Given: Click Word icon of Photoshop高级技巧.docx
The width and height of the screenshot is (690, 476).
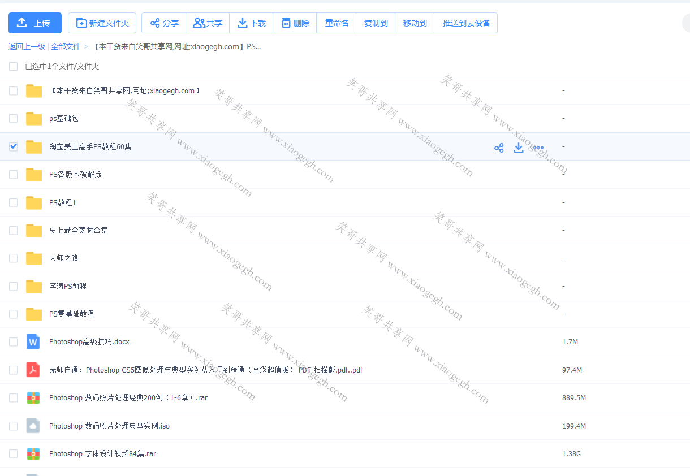Looking at the screenshot, I should click(33, 341).
